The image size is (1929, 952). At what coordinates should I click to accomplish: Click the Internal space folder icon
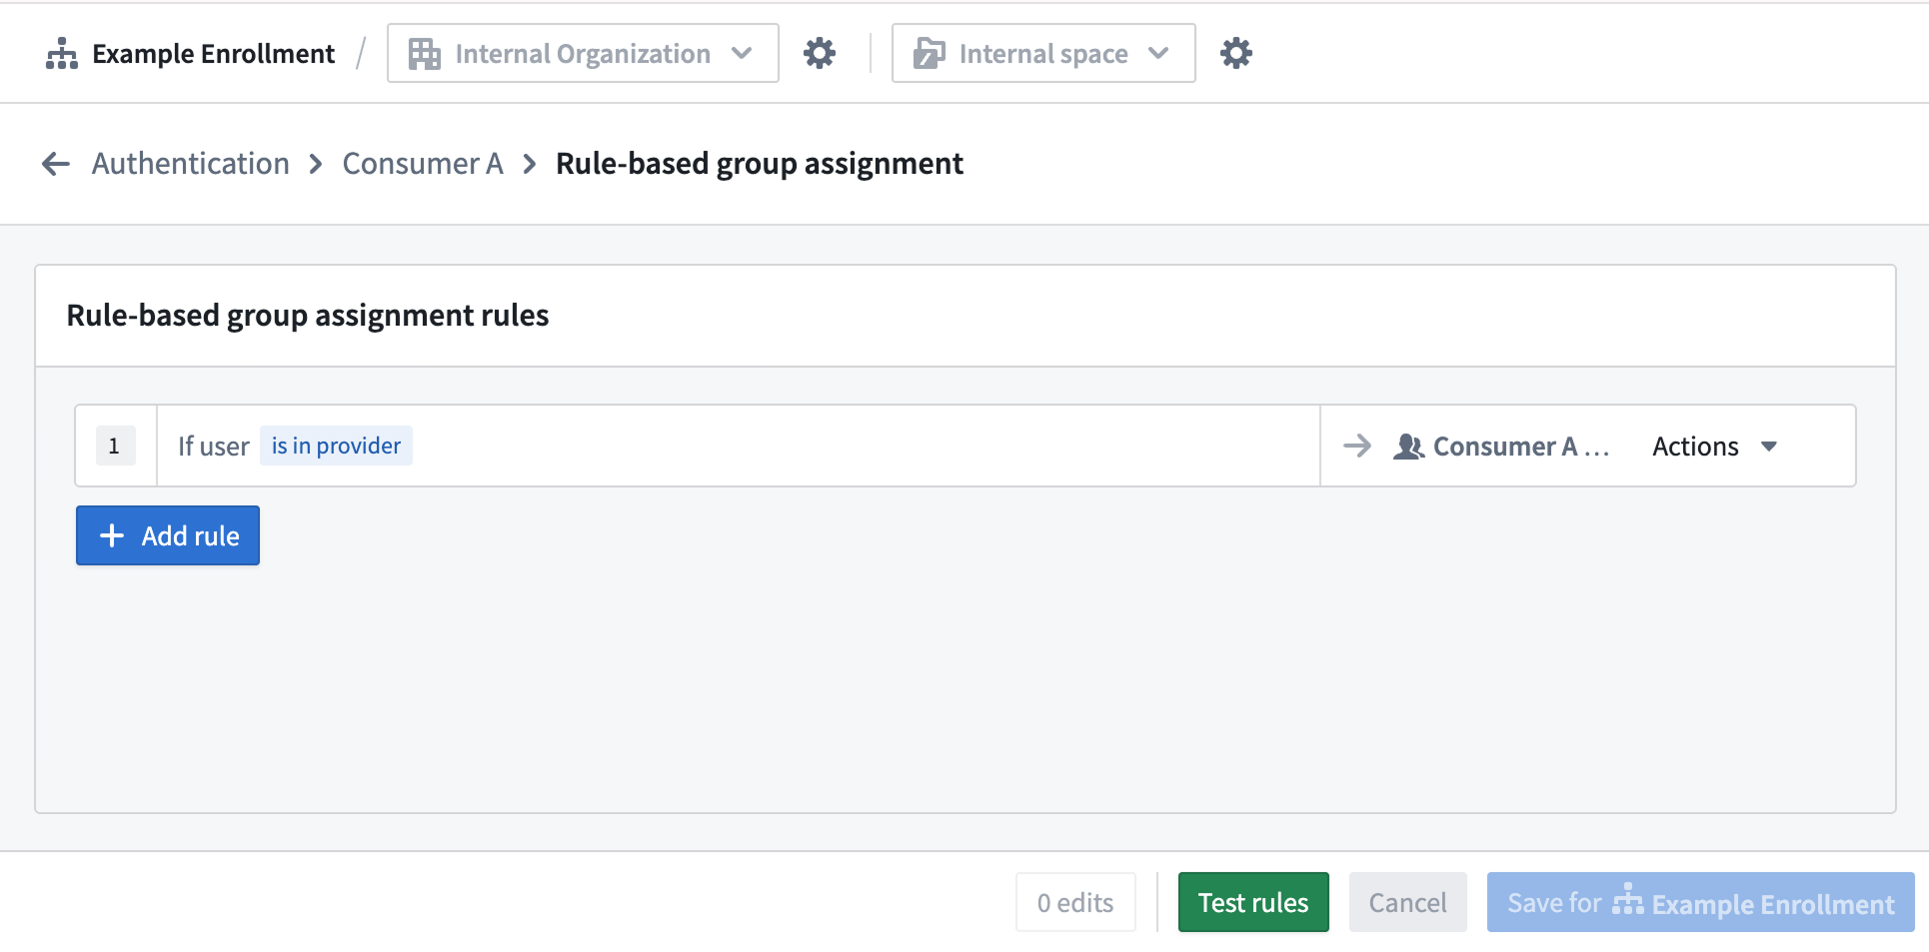929,54
